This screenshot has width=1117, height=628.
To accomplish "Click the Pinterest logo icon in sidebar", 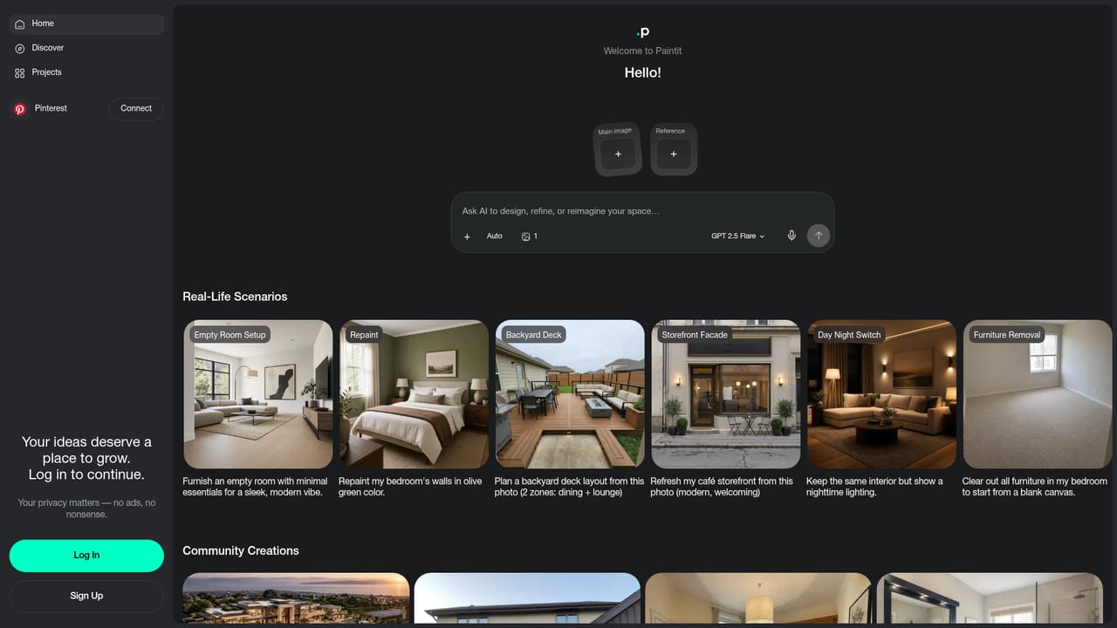I will 20,109.
